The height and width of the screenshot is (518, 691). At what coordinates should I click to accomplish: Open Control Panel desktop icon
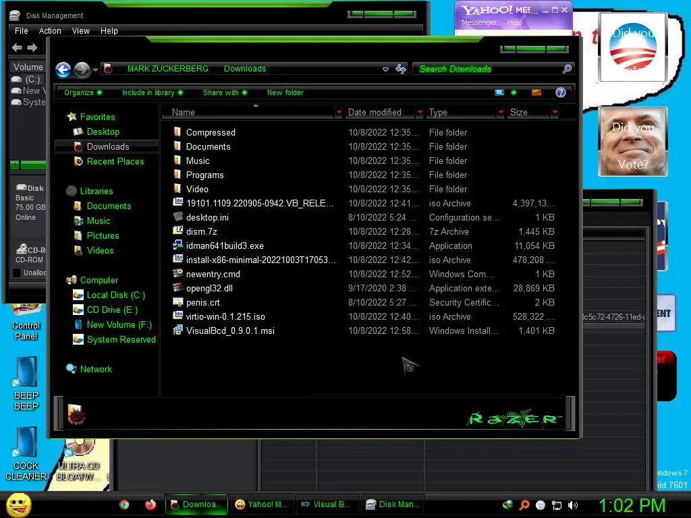click(x=26, y=323)
